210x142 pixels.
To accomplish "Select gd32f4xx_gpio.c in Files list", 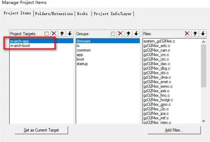I will coord(157,104).
